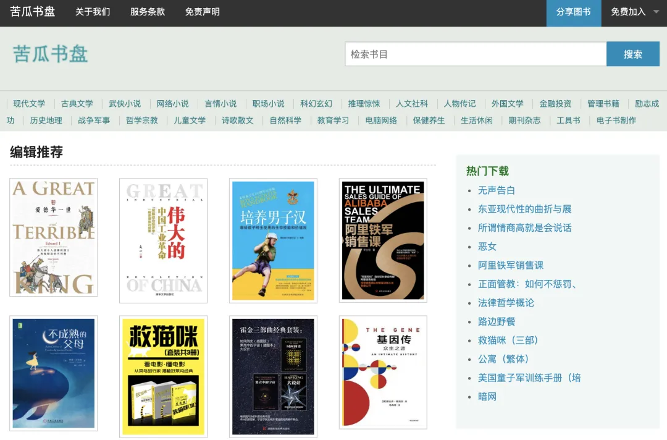Open 暗网 in popular downloads
The width and height of the screenshot is (667, 440).
click(x=487, y=396)
